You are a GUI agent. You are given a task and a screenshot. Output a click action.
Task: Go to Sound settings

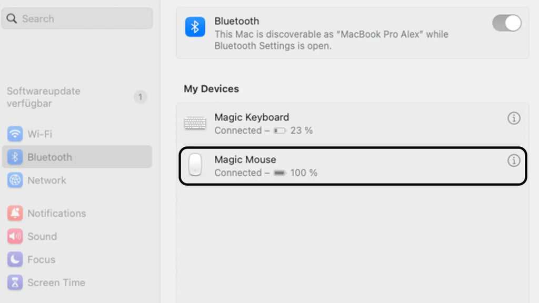[42, 237]
